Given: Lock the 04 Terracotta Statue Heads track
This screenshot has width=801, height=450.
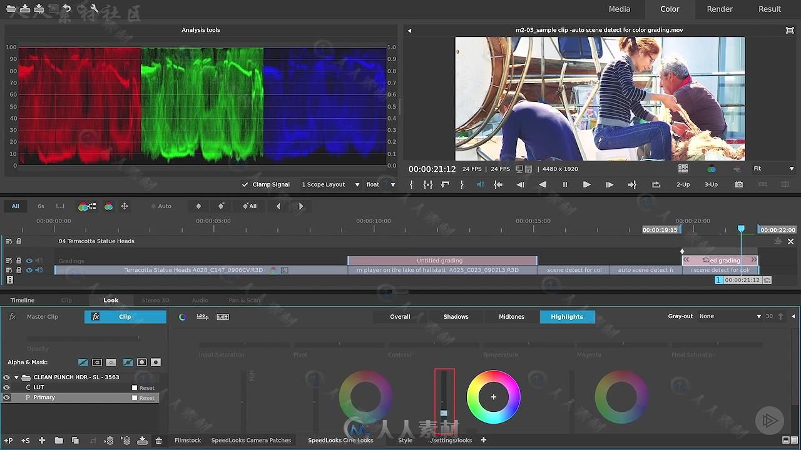Looking at the screenshot, I should [x=19, y=241].
